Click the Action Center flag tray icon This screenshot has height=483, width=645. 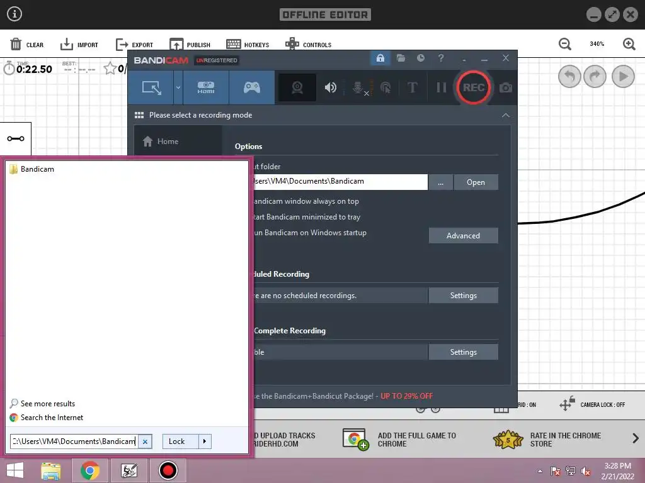pyautogui.click(x=555, y=471)
